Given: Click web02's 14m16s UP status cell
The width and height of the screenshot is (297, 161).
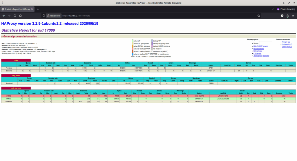Looking at the screenshot, I should [199, 99].
